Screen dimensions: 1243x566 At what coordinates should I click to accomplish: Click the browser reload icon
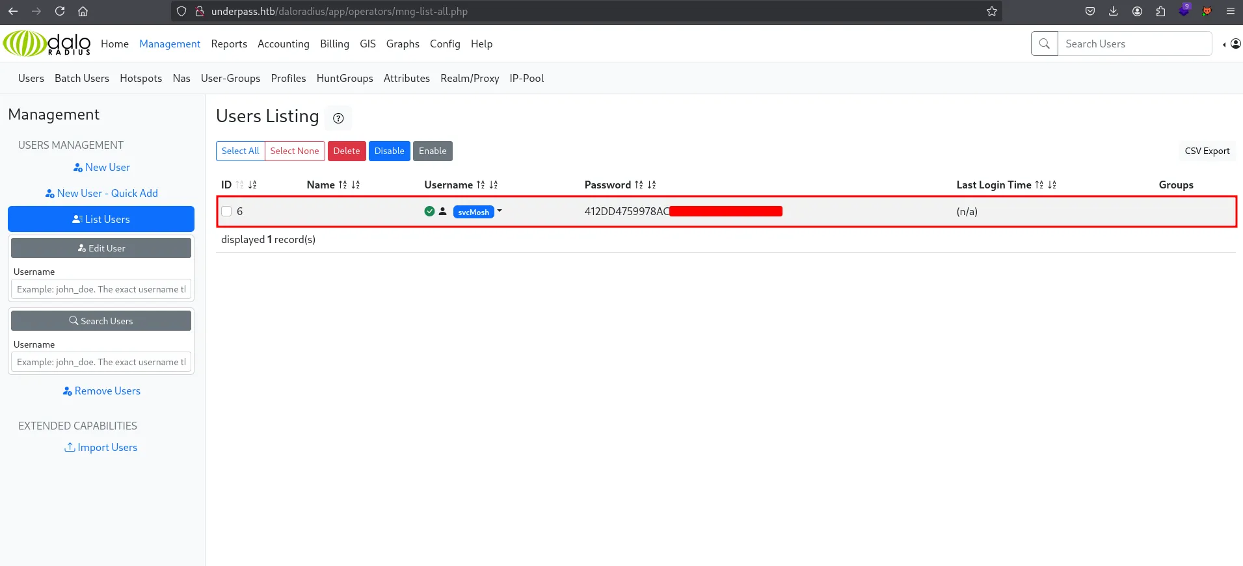60,11
